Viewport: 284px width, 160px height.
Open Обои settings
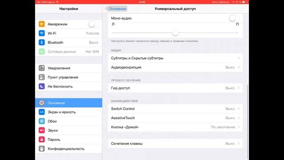[69, 121]
